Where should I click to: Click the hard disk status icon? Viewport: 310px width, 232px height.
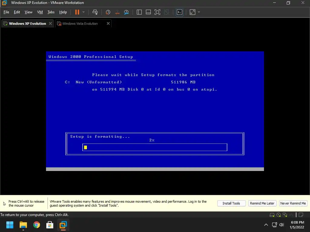(272, 215)
